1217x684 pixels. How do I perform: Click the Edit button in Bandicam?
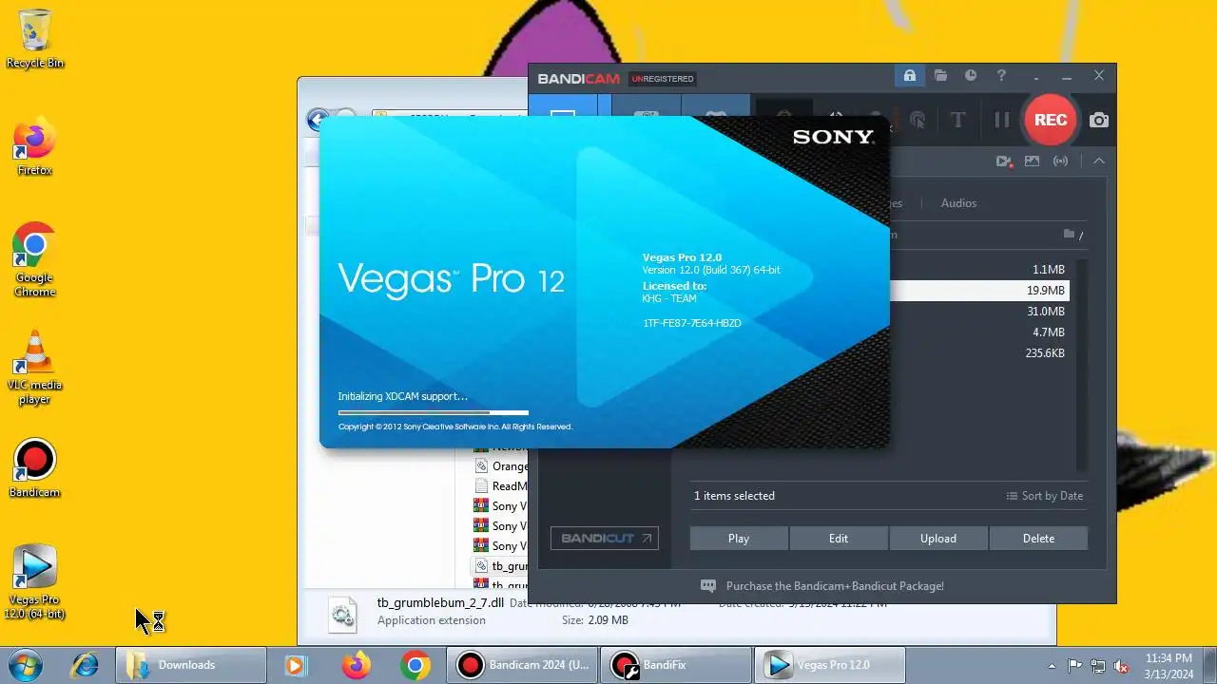pos(839,539)
